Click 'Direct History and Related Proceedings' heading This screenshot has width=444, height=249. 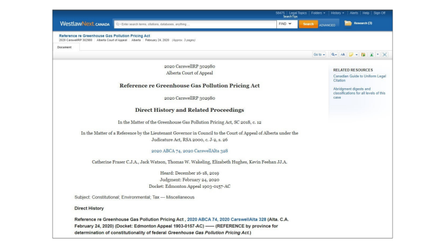click(x=190, y=110)
